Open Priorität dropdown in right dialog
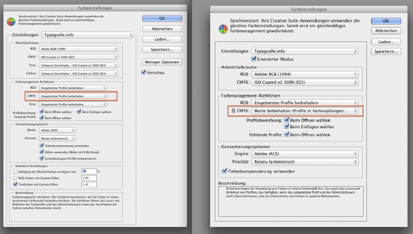This screenshot has width=413, height=234. pos(305,162)
